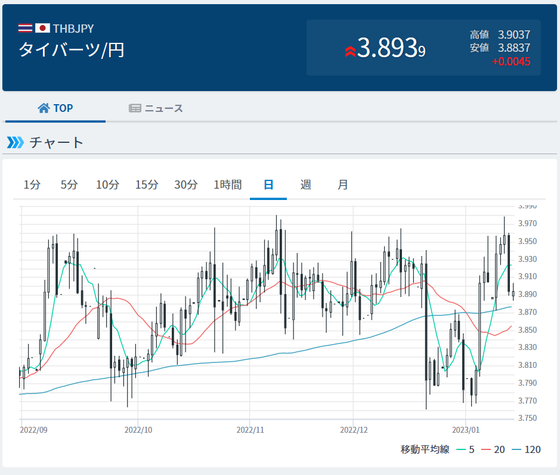Select the 5分 chart interval
The width and height of the screenshot is (560, 475).
[x=69, y=185]
